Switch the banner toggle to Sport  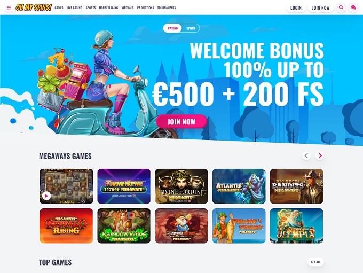point(191,28)
